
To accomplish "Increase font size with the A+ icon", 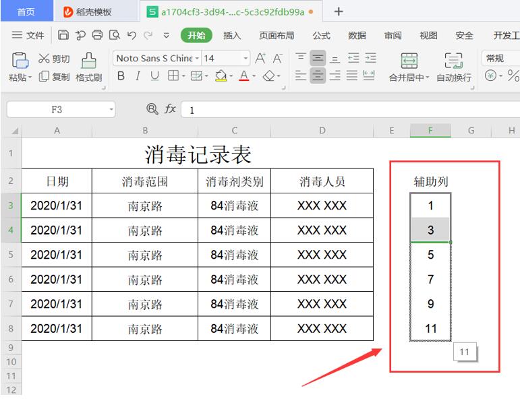I will point(260,59).
